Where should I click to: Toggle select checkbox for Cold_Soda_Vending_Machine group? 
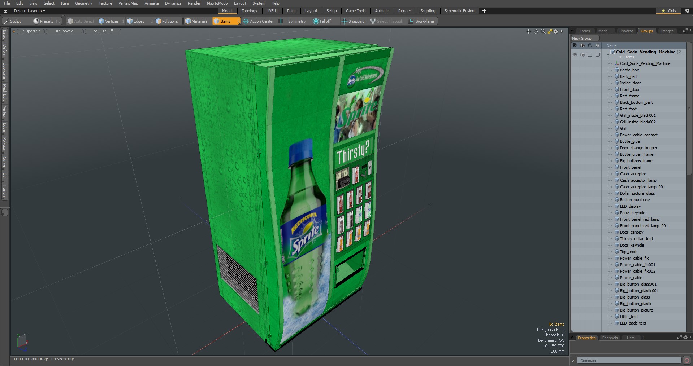click(597, 54)
